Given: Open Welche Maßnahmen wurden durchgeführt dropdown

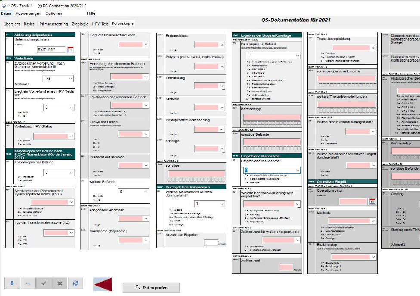Looking at the screenshot, I should pos(209,204).
